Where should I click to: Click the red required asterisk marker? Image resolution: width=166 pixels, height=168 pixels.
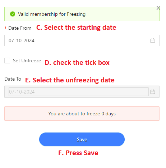5,28
